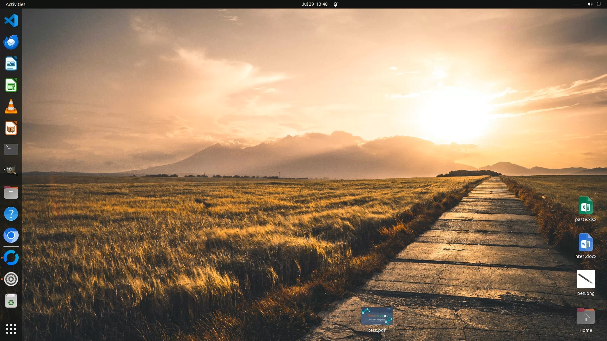The width and height of the screenshot is (607, 341).
Task: Click the volume speaker icon
Action: [x=590, y=4]
